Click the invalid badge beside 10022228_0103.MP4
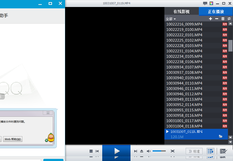 (225, 46)
